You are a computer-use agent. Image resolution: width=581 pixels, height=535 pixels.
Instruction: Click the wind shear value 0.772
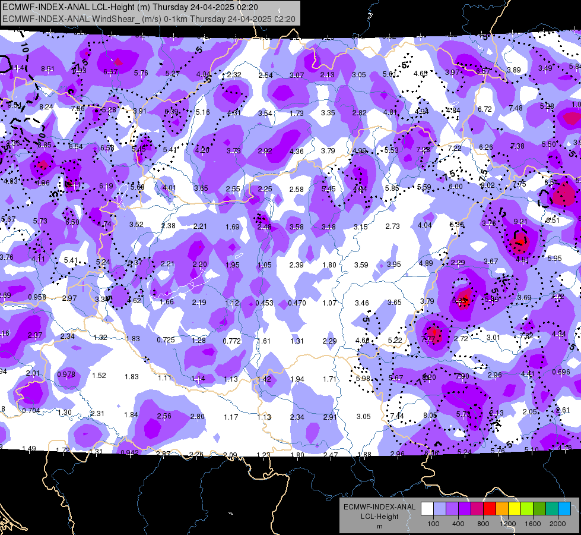click(231, 341)
